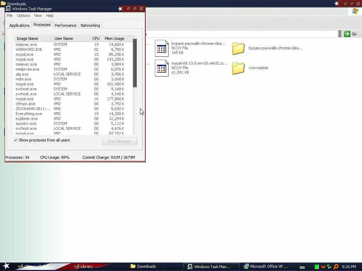Image resolution: width=362 pixels, height=271 pixels.
Task: Sort processes by CPU column
Action: pyautogui.click(x=96, y=38)
